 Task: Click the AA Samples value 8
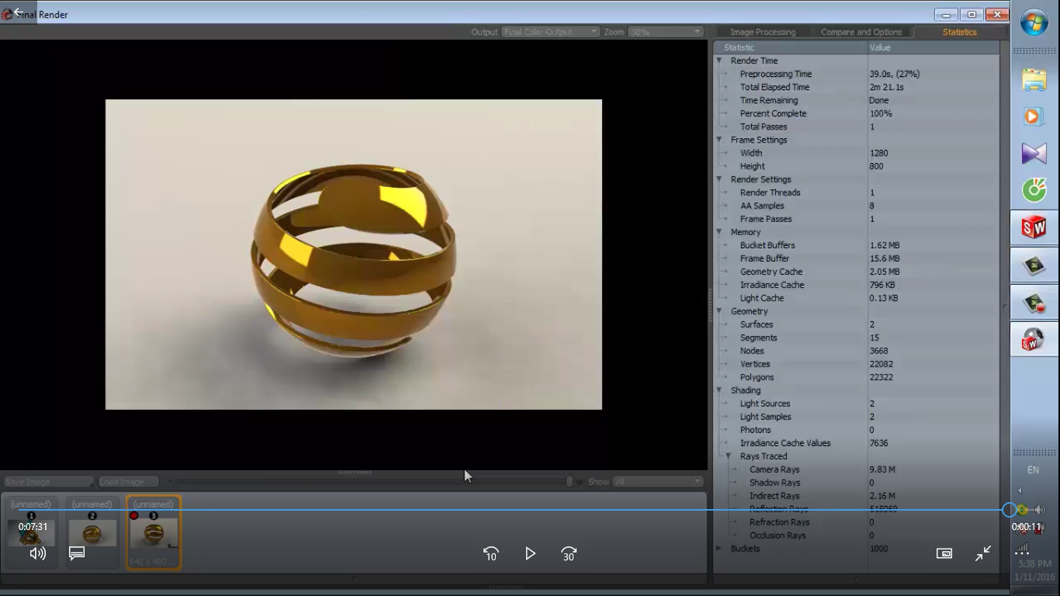[x=871, y=206]
